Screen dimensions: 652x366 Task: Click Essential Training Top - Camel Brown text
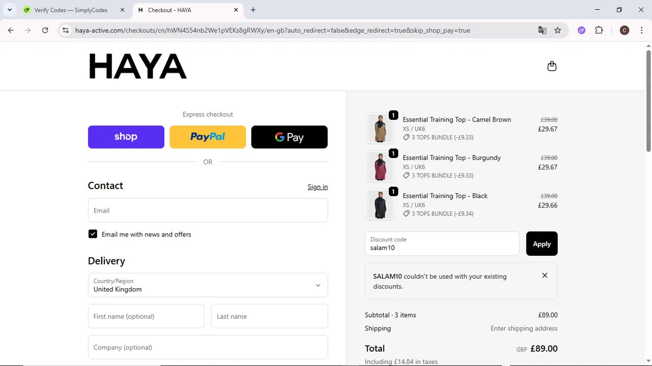pyautogui.click(x=457, y=119)
